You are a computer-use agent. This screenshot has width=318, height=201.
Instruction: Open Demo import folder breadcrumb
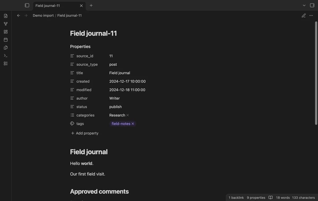pos(43,15)
